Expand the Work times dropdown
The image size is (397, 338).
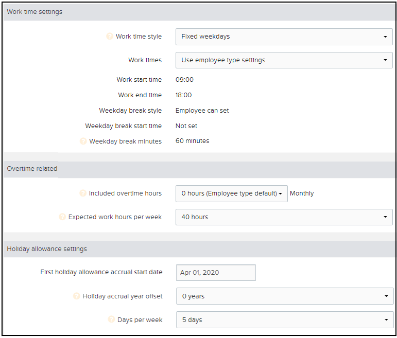284,60
